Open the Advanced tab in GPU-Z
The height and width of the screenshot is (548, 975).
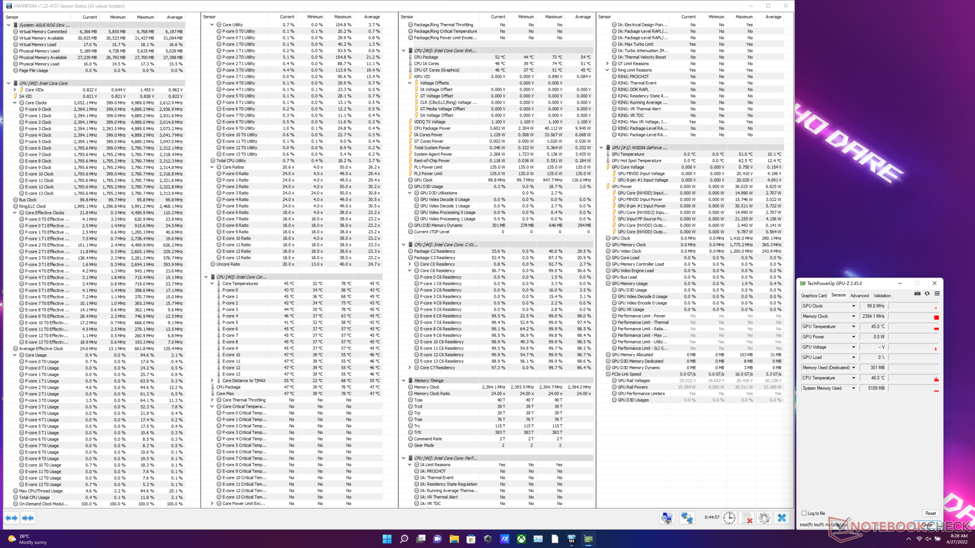[859, 295]
